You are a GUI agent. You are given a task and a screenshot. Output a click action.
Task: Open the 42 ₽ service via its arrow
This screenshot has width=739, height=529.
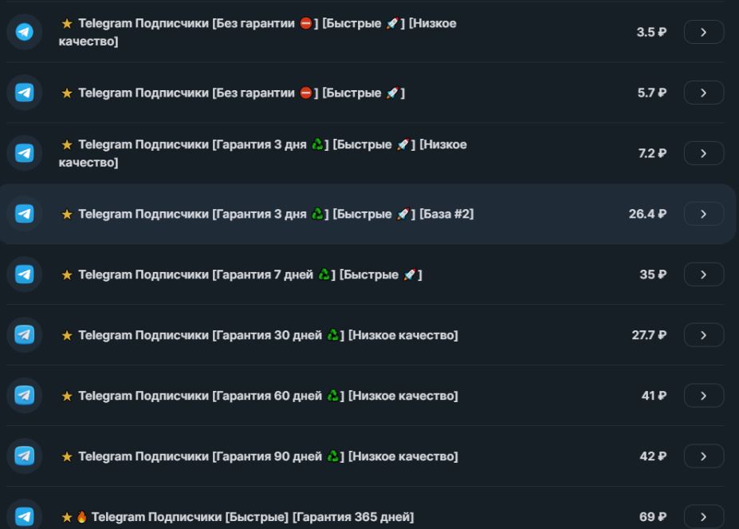point(703,456)
